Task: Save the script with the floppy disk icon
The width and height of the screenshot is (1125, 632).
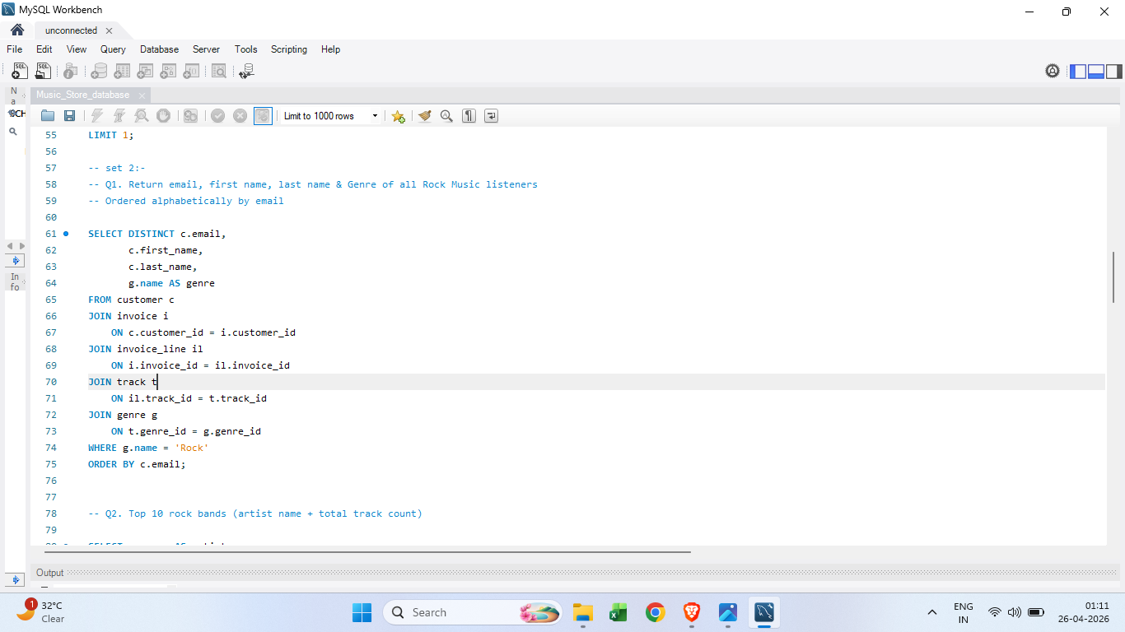Action: 69,116
